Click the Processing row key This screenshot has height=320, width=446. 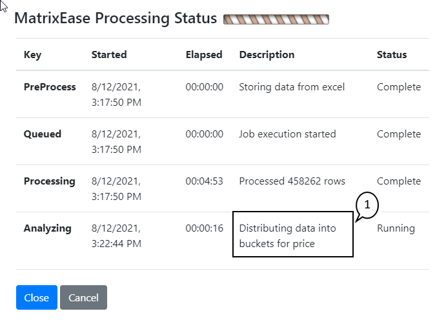(50, 181)
